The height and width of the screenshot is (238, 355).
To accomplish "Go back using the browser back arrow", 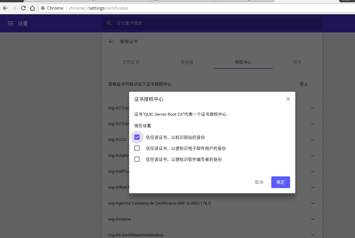I will [5, 8].
